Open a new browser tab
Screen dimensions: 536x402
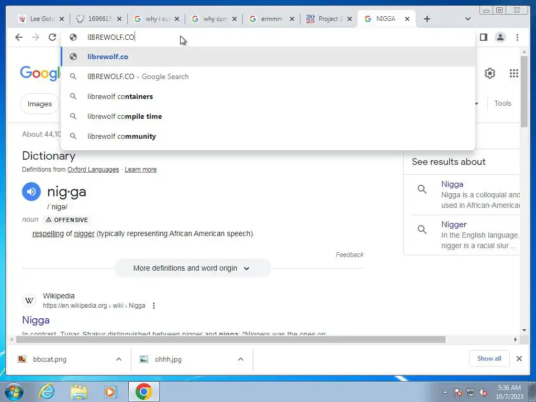tap(427, 19)
